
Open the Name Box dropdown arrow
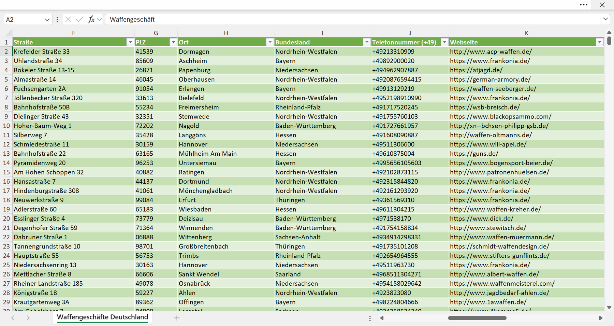coord(47,20)
